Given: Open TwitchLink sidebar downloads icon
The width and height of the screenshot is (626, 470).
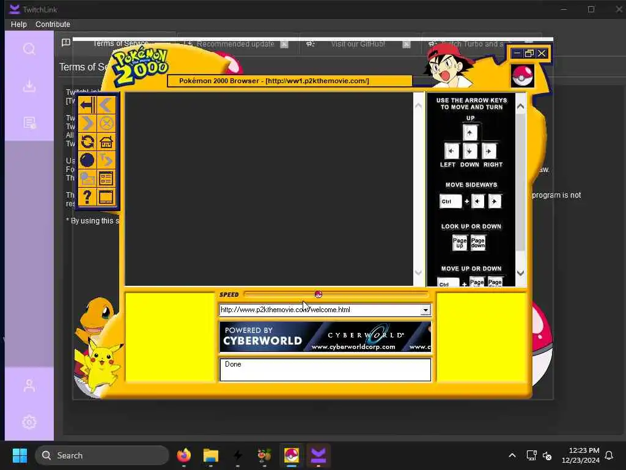Looking at the screenshot, I should click(x=29, y=86).
